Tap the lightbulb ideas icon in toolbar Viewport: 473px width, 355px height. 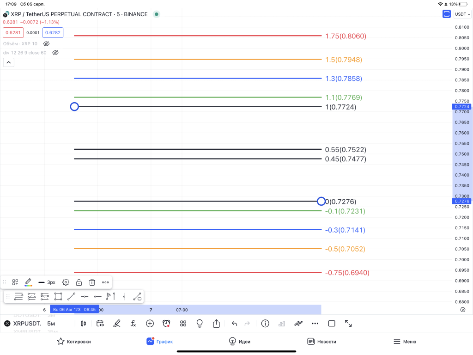200,324
